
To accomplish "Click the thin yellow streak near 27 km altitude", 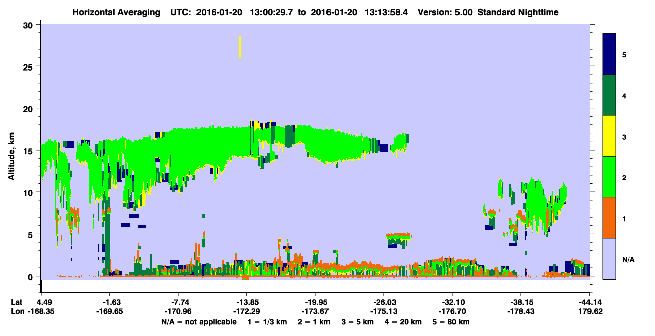I will click(240, 47).
